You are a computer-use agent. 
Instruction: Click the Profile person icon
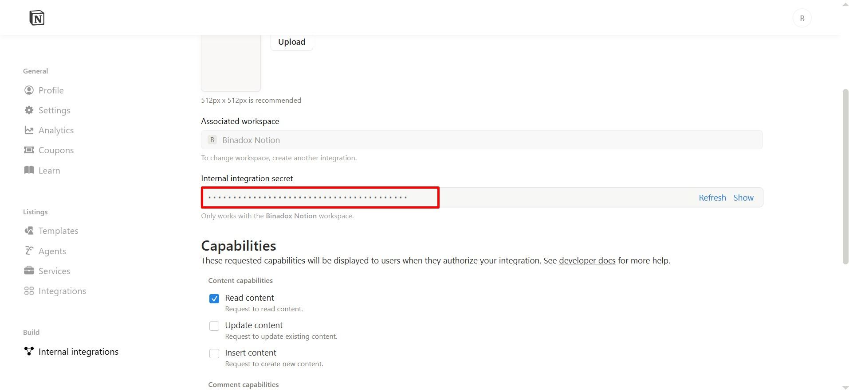(29, 90)
